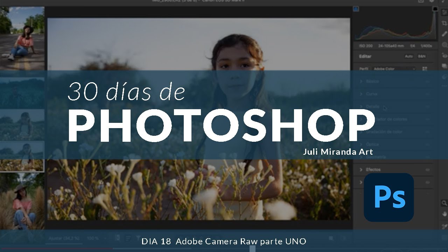Screen dimensions: 448x252
Task: Toggle the Básico panel eye visibility
Action: [427, 81]
